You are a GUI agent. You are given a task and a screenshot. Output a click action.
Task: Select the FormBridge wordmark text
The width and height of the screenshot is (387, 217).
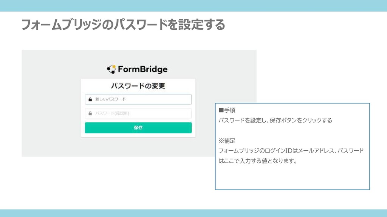pos(142,69)
